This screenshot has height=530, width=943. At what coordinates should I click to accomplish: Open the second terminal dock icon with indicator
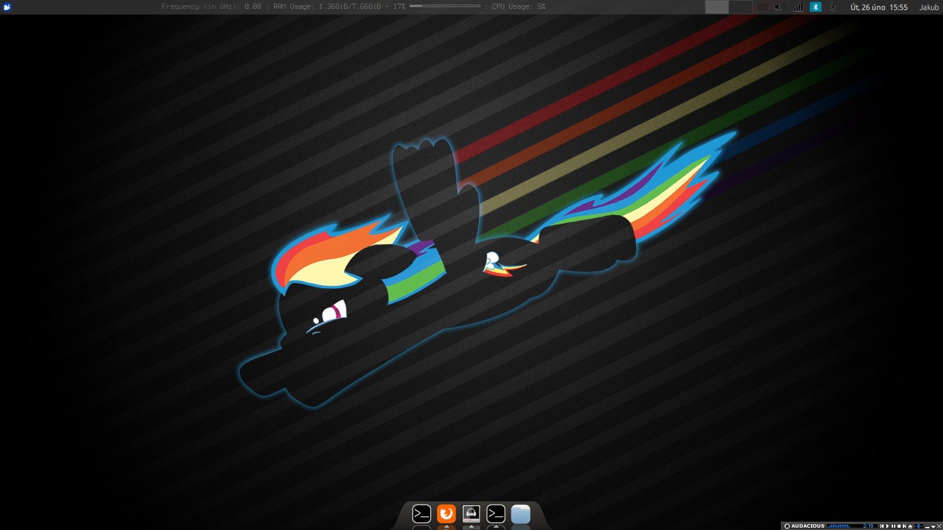pos(496,514)
